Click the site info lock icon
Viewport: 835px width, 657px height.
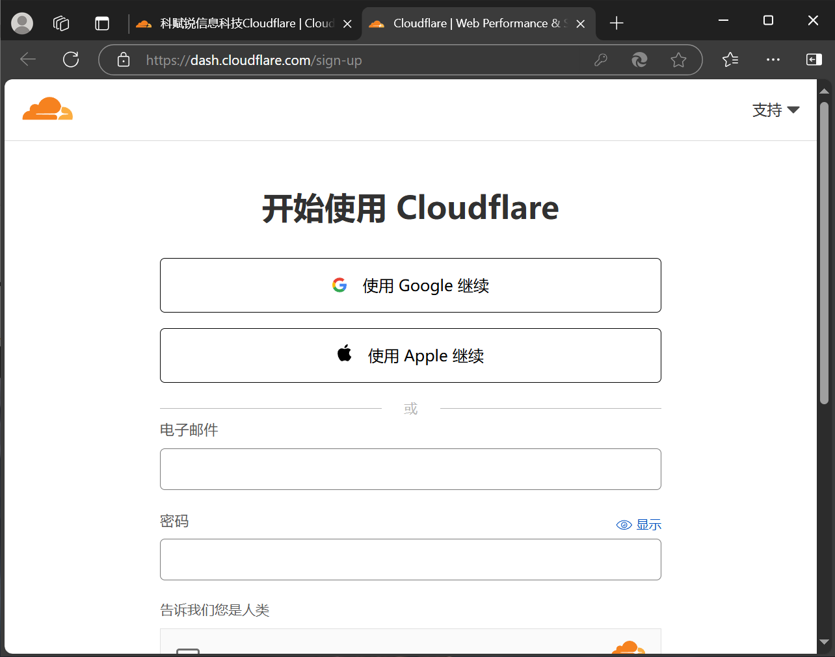pyautogui.click(x=124, y=60)
